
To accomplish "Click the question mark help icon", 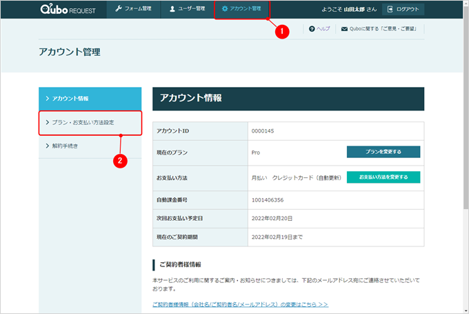I will (312, 29).
